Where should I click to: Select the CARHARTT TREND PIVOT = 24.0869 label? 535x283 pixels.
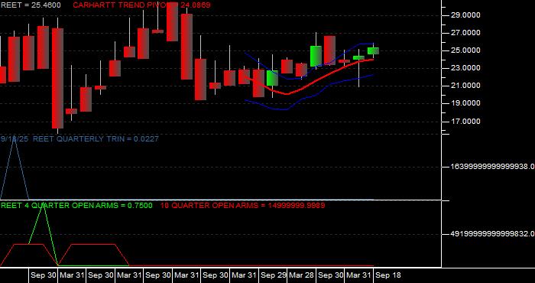pyautogui.click(x=141, y=5)
